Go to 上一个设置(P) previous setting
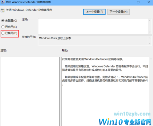The width and height of the screenshot is (153, 126). 94,12
